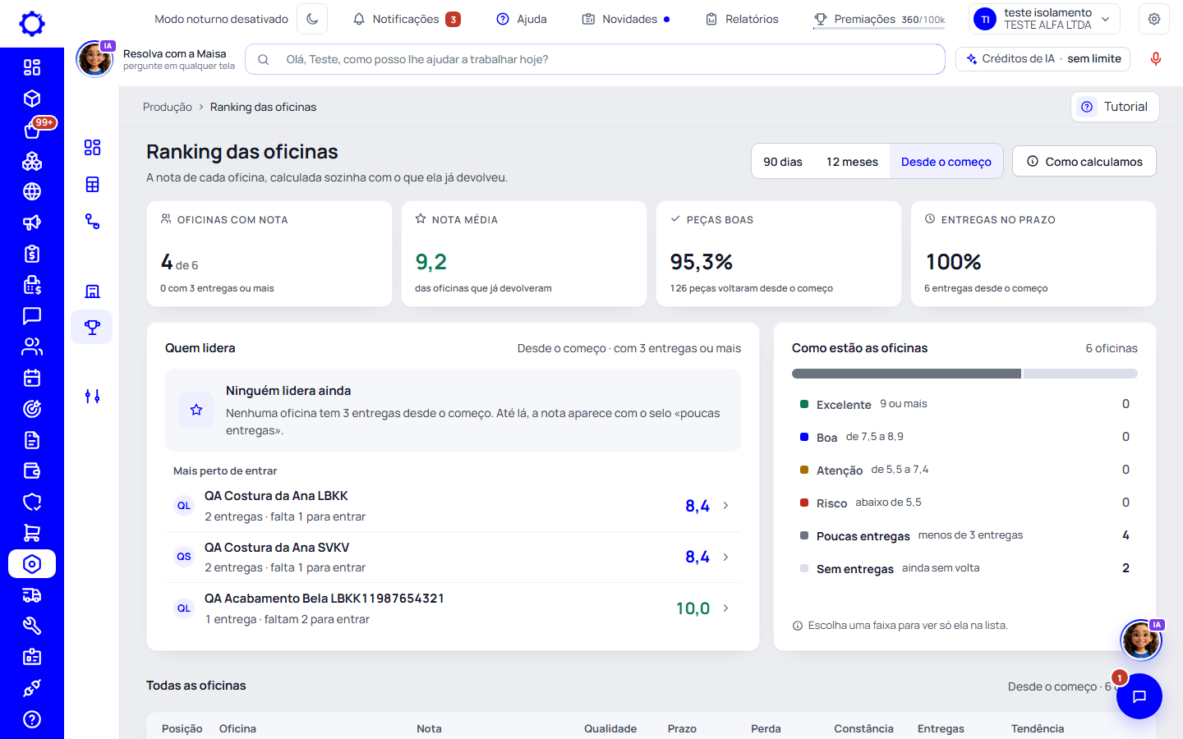Filter by Excelente green category

click(964, 404)
